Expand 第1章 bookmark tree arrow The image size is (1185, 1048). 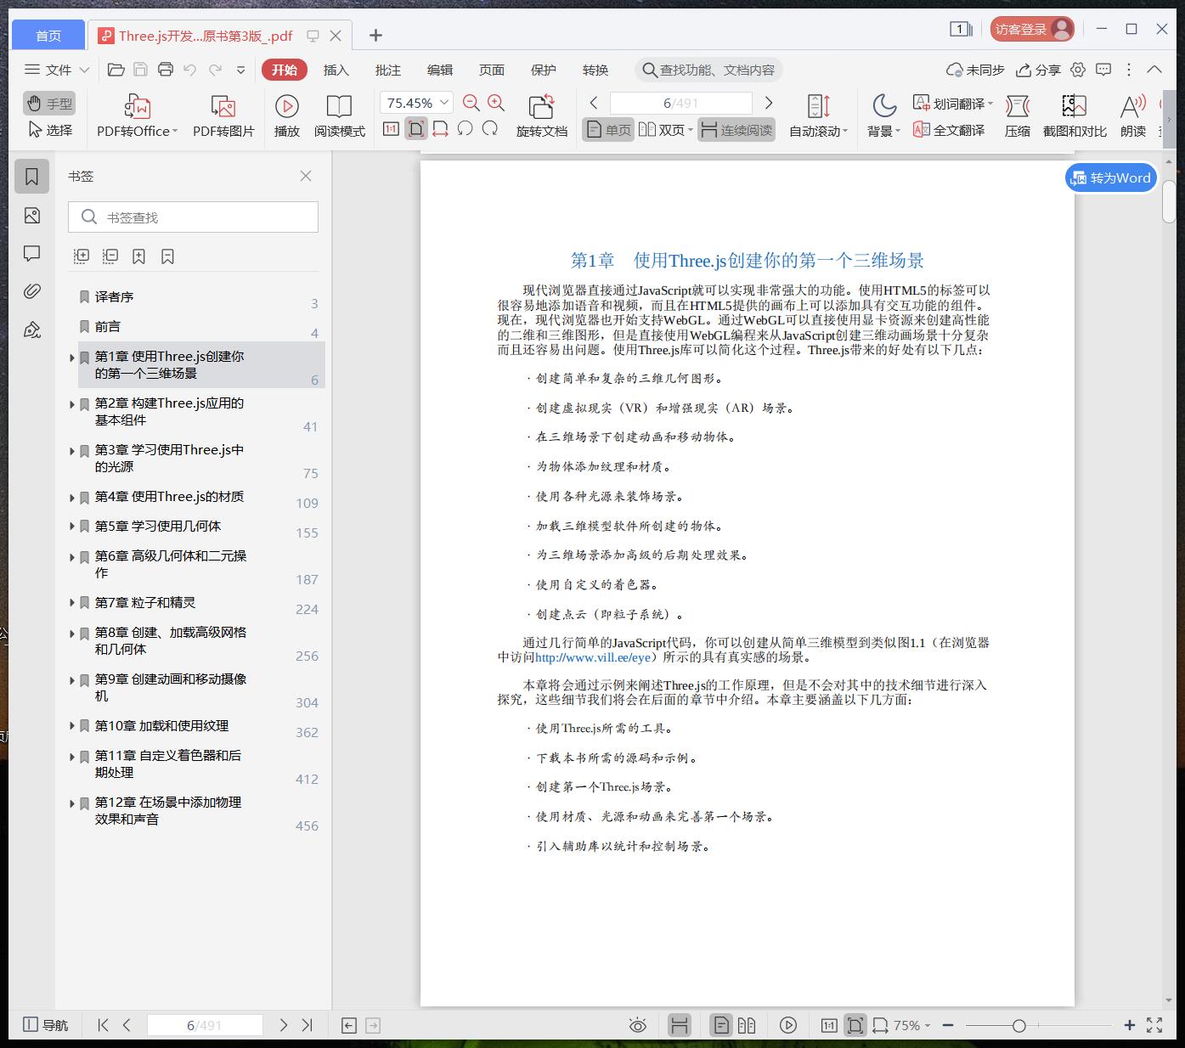point(72,358)
